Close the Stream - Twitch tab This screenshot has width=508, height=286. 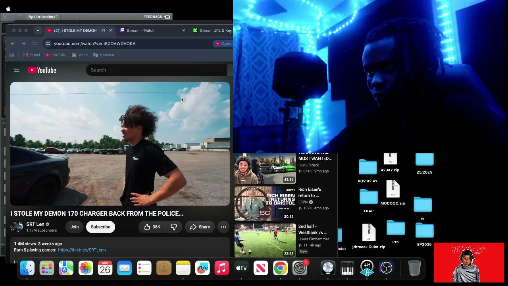(183, 31)
